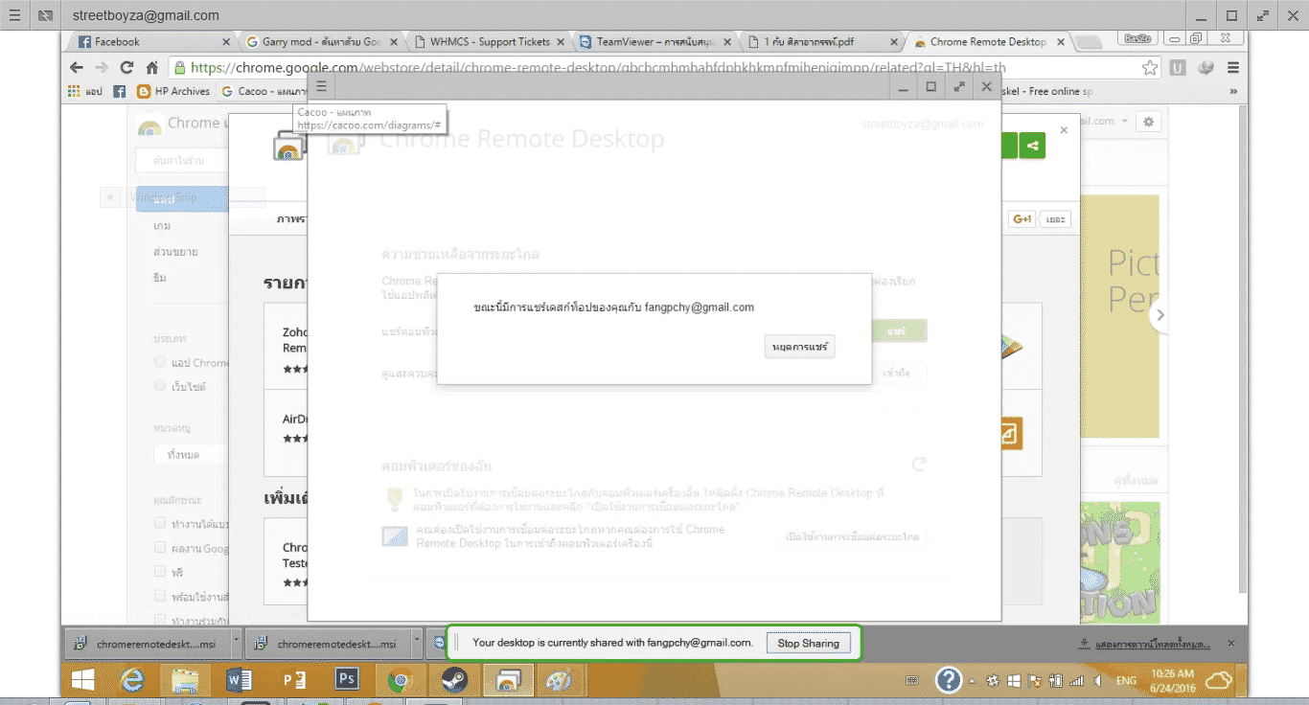Select the แอป Chrome radio button

(160, 362)
